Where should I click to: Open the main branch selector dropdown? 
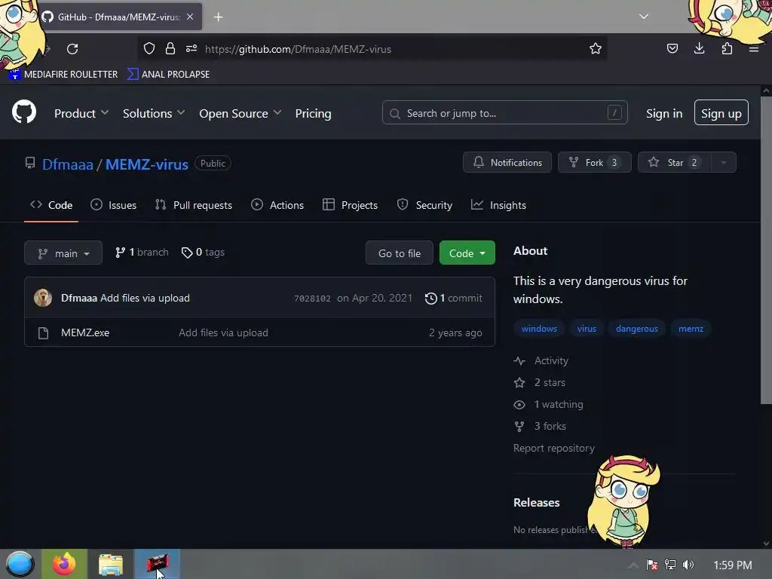pyautogui.click(x=63, y=253)
